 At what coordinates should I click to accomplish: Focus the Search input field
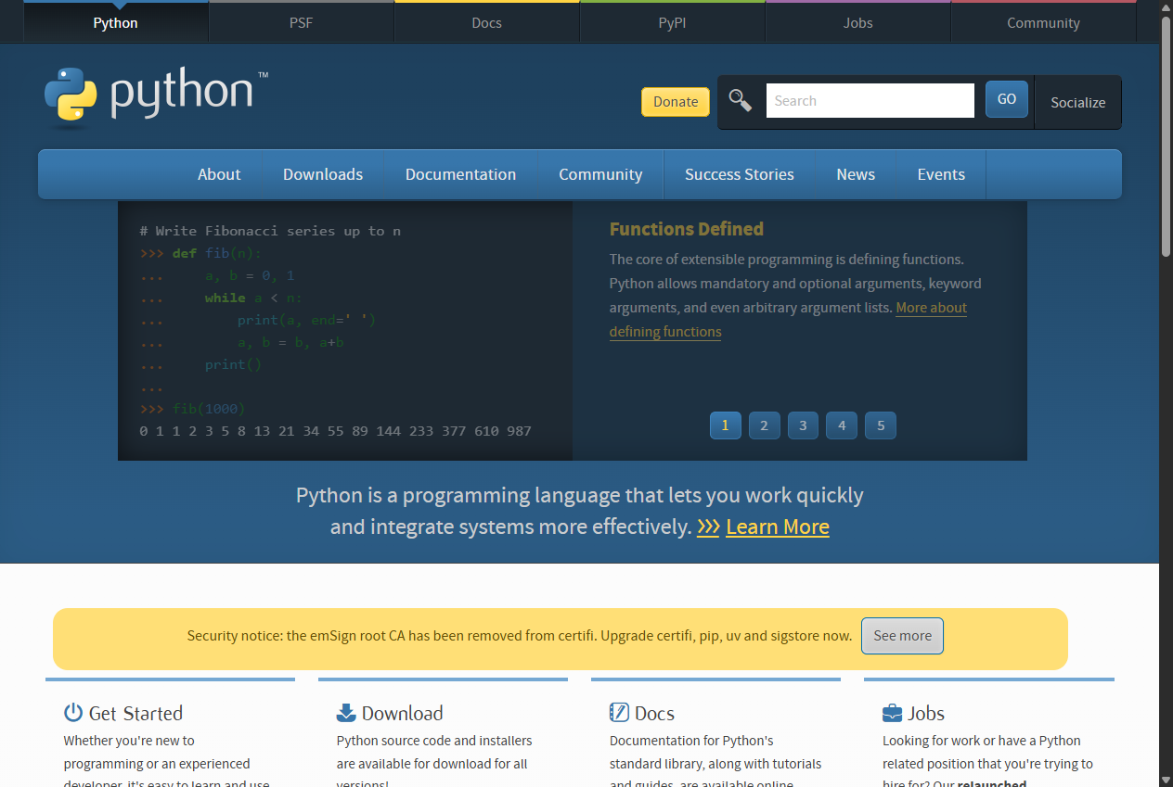tap(870, 100)
